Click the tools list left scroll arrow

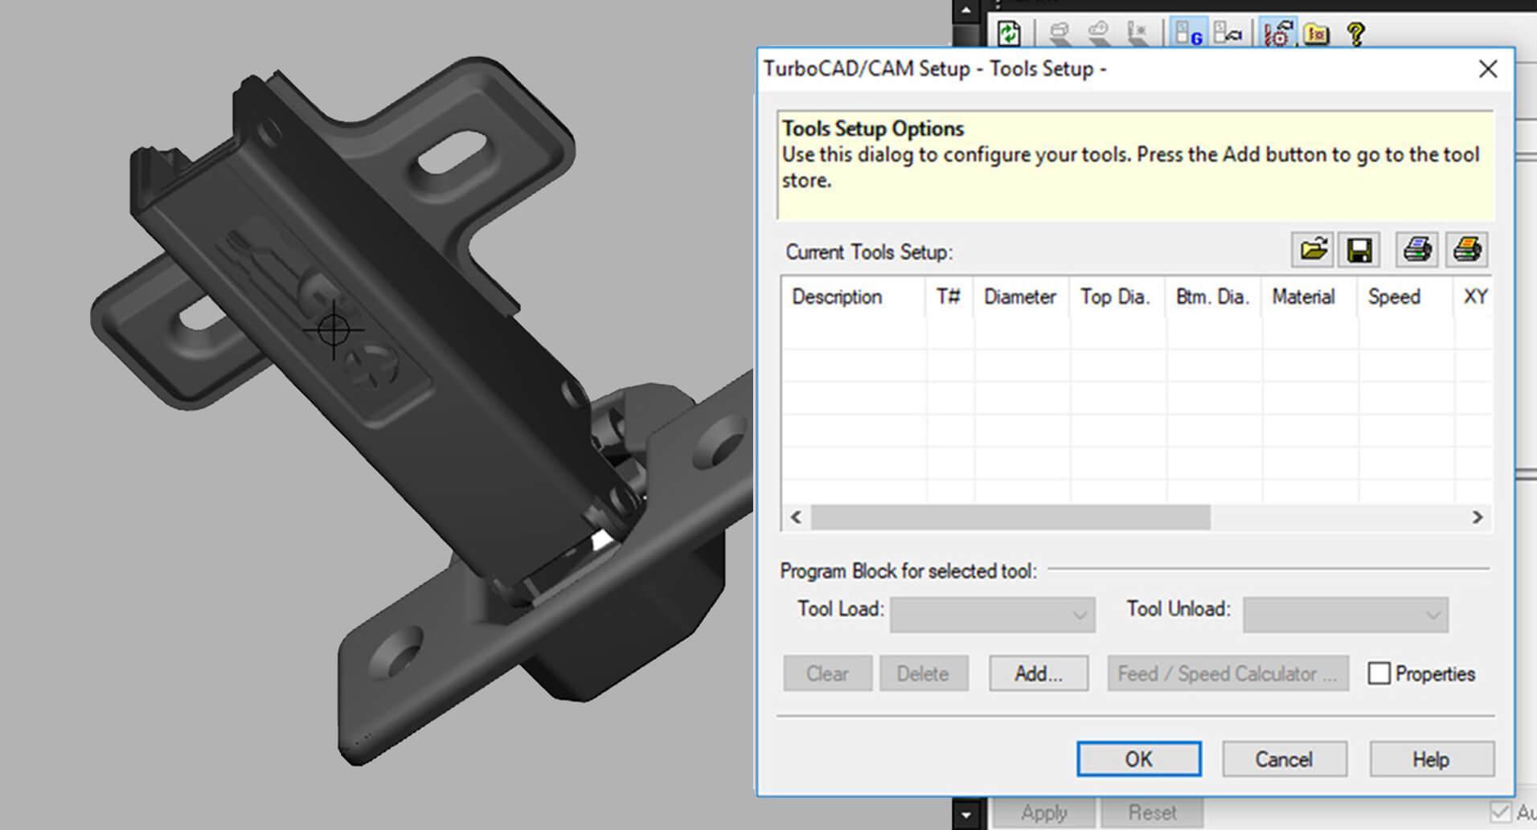tap(796, 517)
